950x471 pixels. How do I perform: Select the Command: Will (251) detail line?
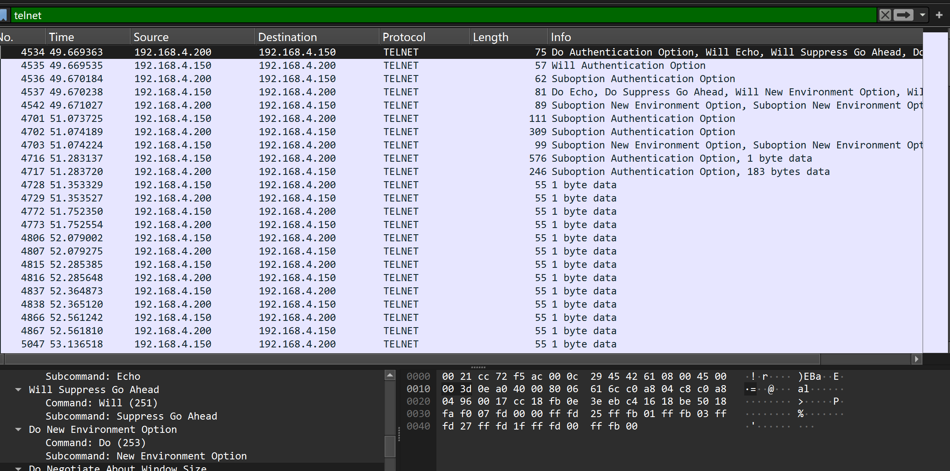tap(101, 403)
